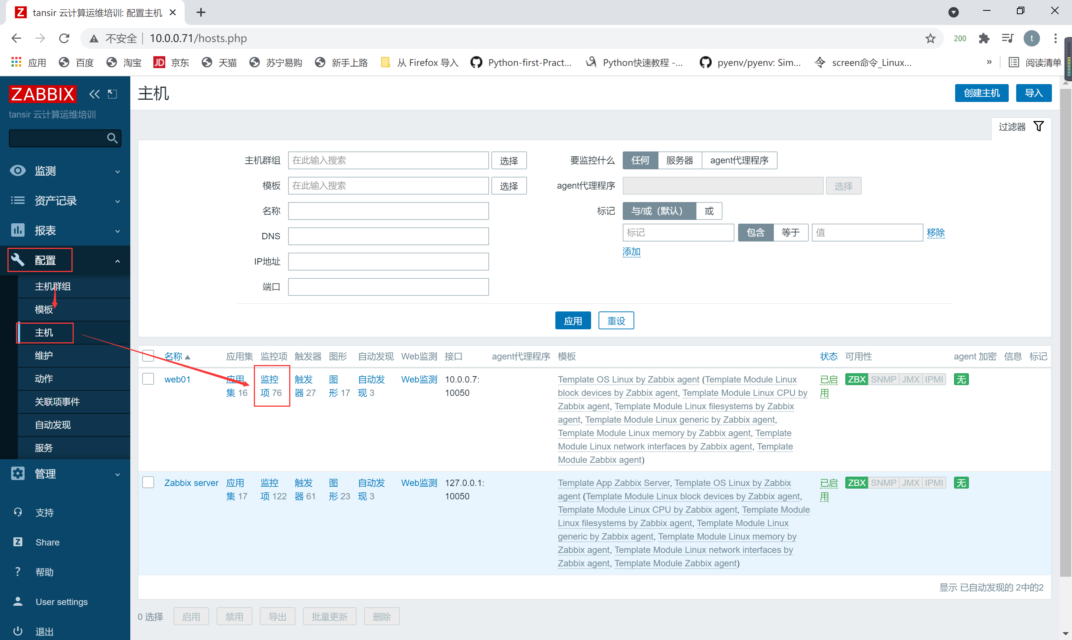Collapse the sidebar with double-chevron icon
1072x640 pixels.
94,94
